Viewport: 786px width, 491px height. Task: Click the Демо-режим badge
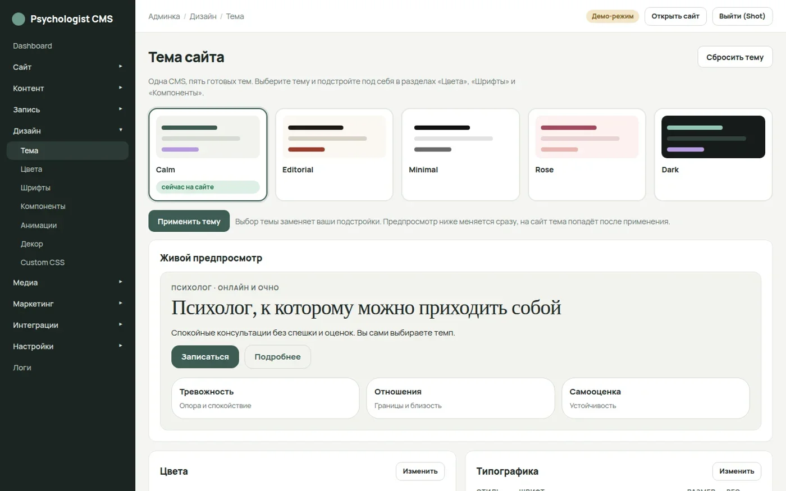pos(613,16)
